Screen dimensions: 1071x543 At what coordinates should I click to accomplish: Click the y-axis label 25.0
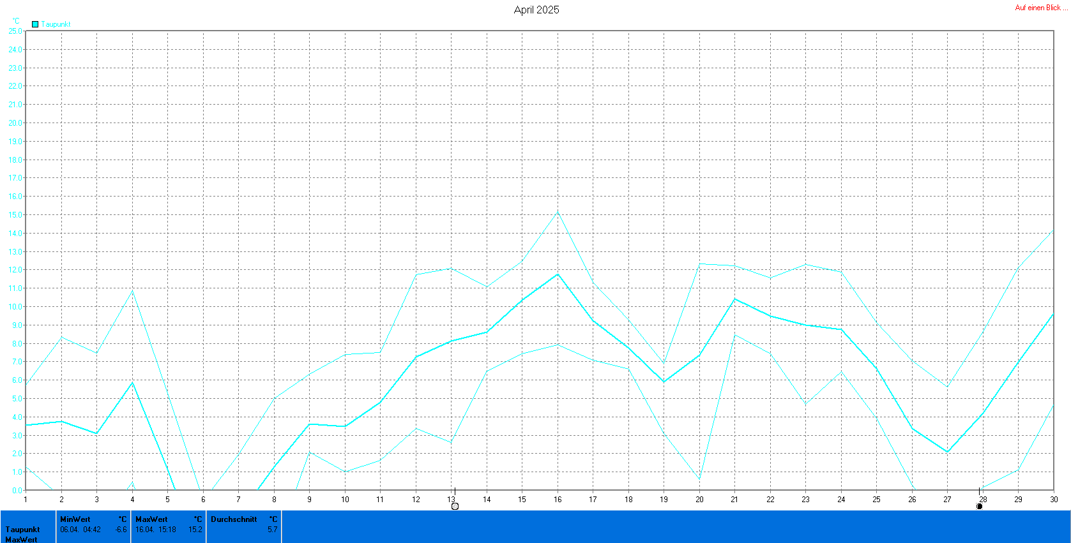[x=15, y=31]
